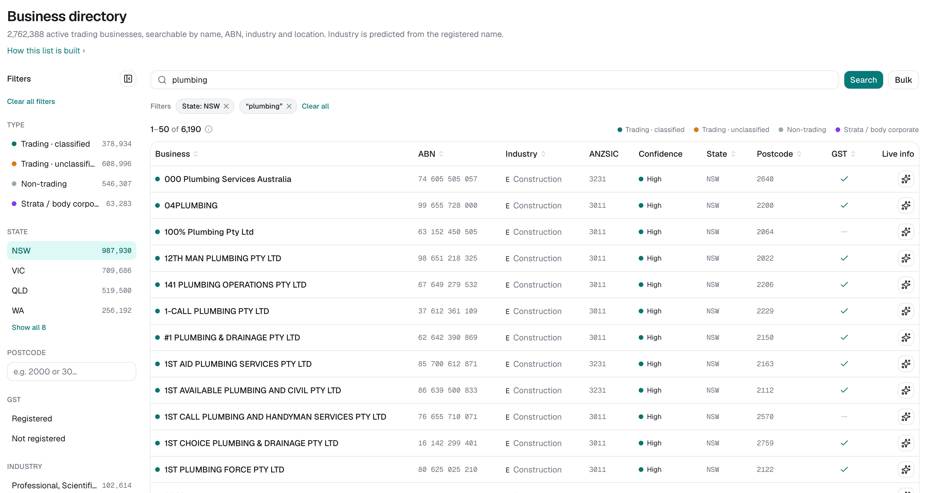
Task: Select WA state filter
Action: pyautogui.click(x=71, y=310)
